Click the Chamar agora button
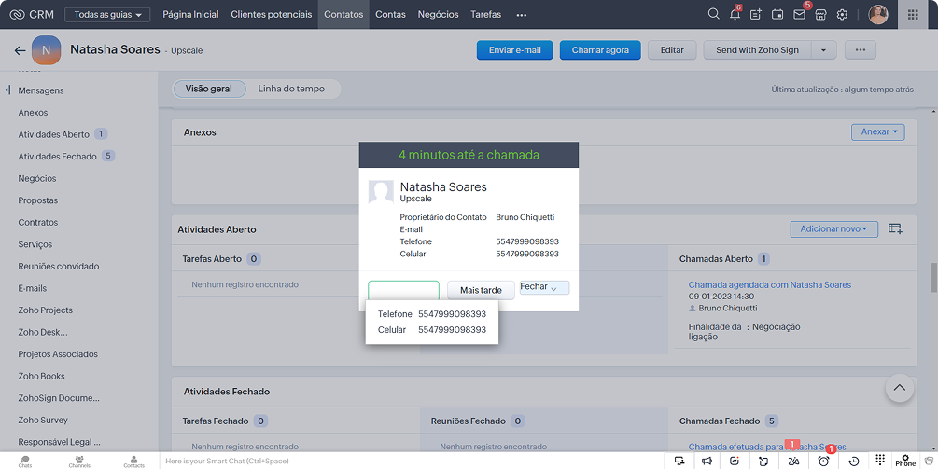The width and height of the screenshot is (938, 469). coord(600,50)
